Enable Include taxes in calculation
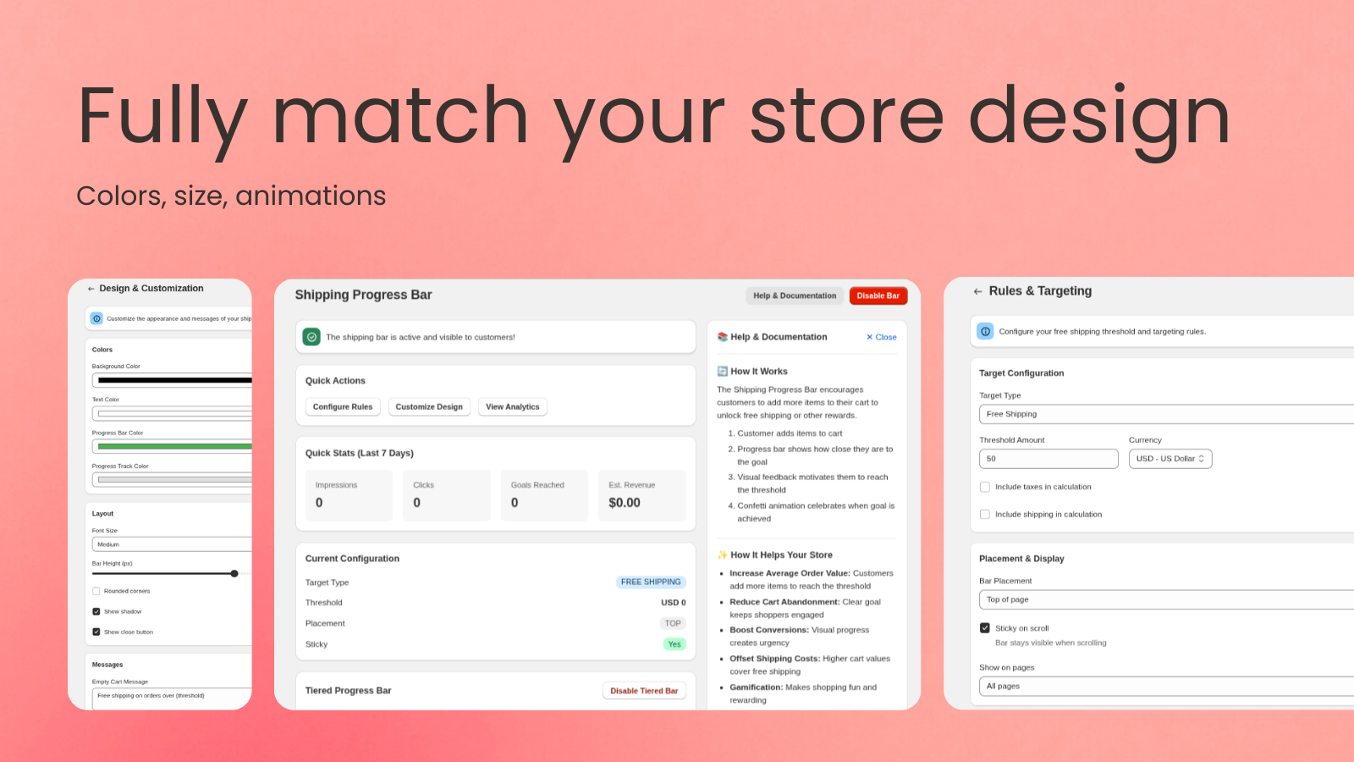This screenshot has width=1354, height=762. [985, 487]
